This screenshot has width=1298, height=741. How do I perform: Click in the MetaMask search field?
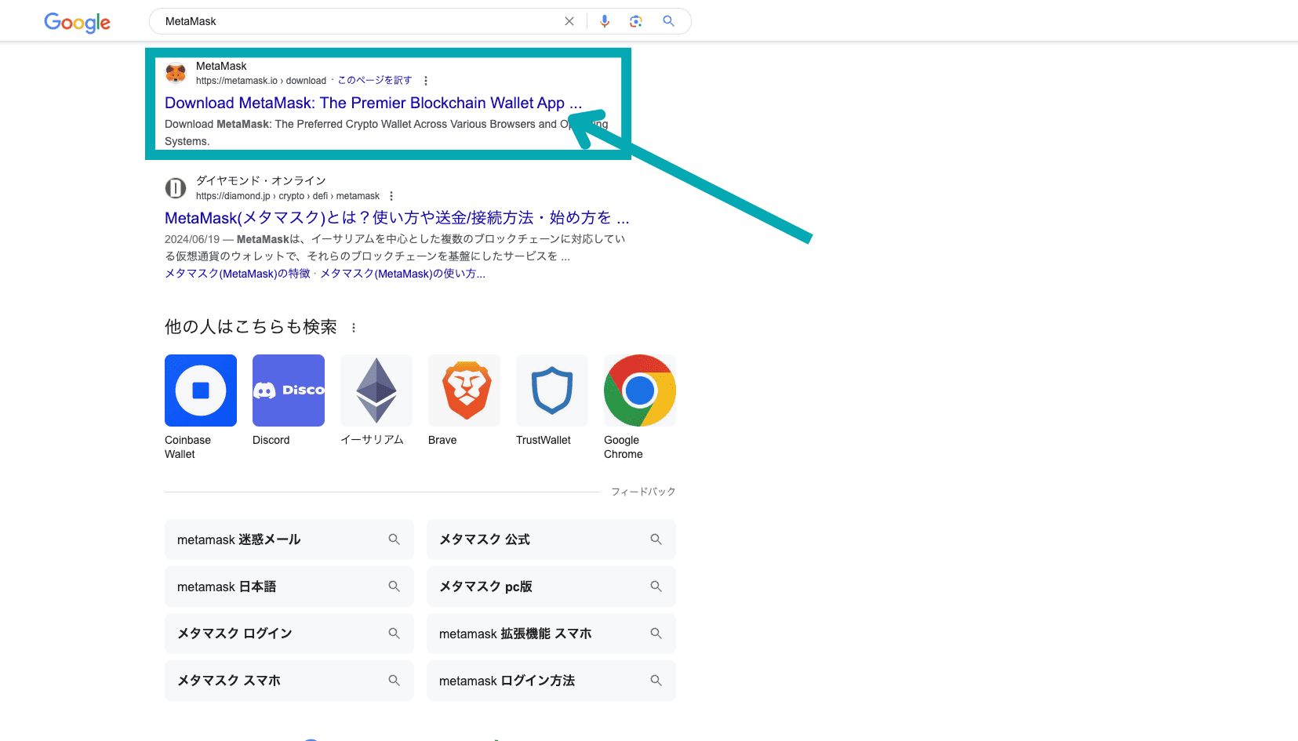coord(353,22)
